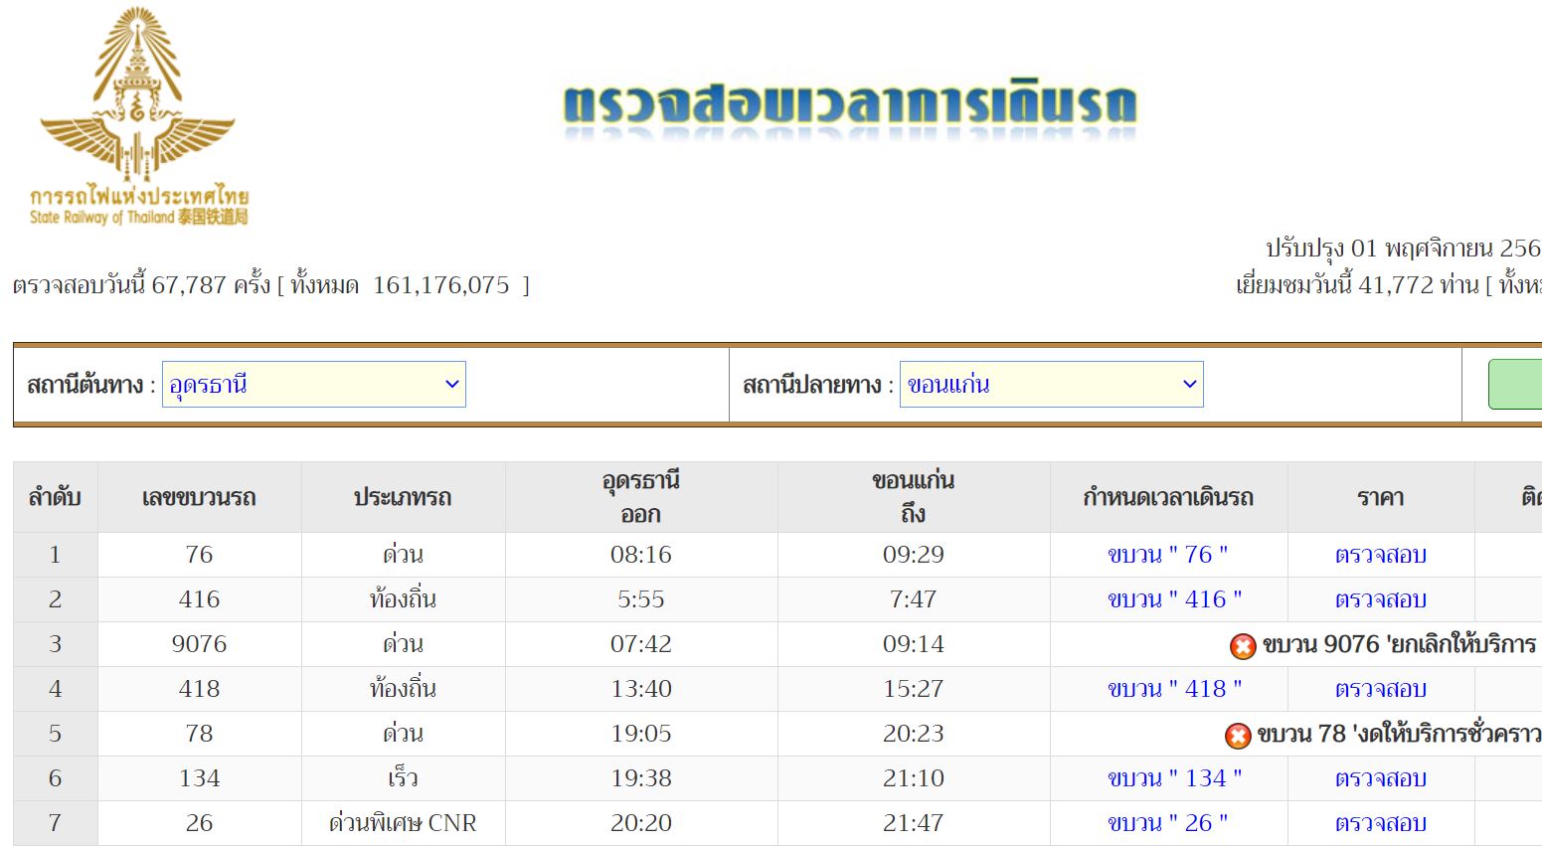Click departure time 20:20
Image resolution: width=1542 pixels, height=846 pixels.
641,823
